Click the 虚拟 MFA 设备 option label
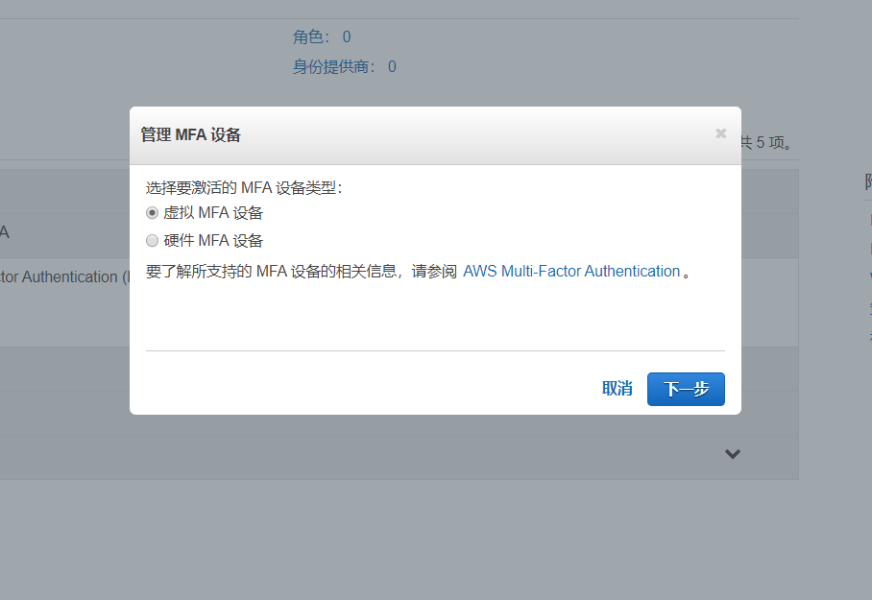Viewport: 872px width, 600px height. 213,213
